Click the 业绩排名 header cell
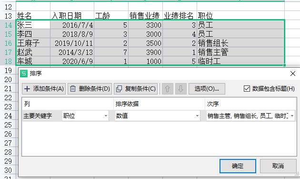 tap(180, 16)
